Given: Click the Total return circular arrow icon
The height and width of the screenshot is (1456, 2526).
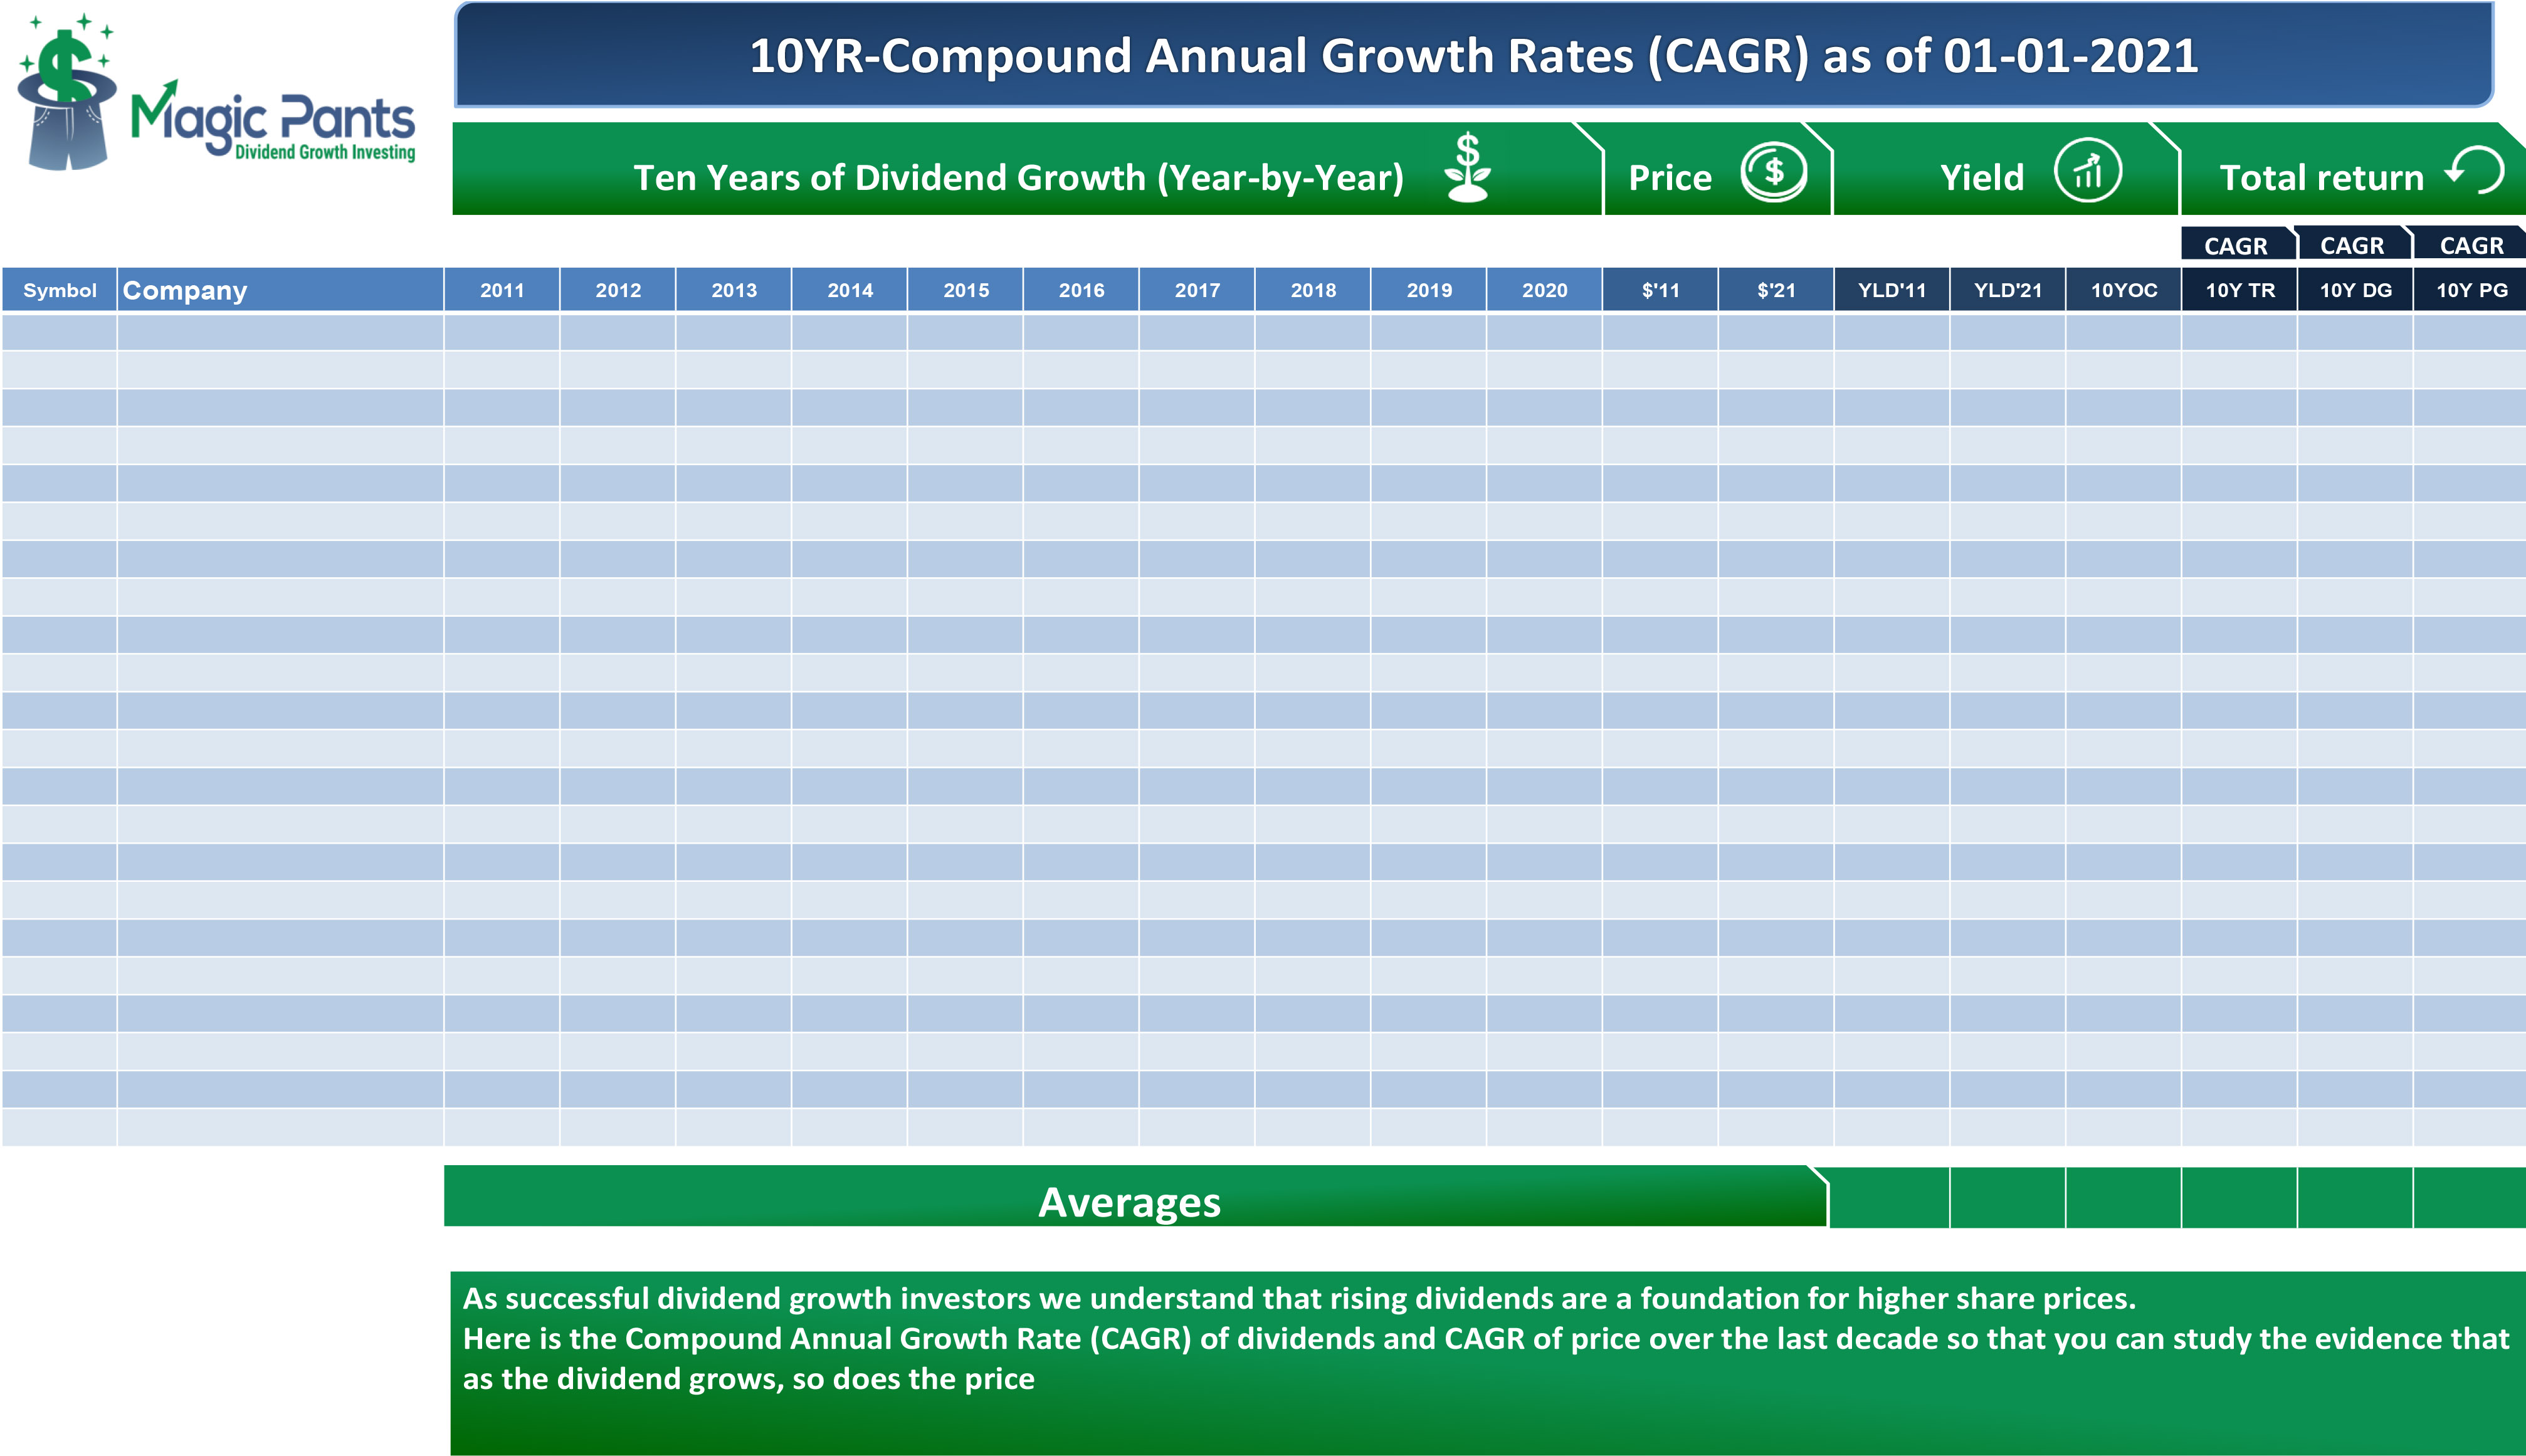Looking at the screenshot, I should [x=2477, y=170].
